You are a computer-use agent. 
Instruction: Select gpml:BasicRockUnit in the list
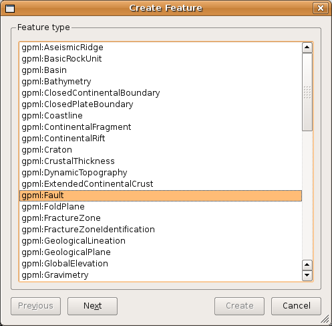[x=160, y=59]
